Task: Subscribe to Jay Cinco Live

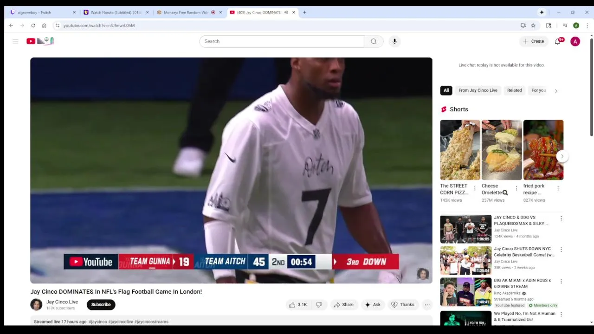Action: pyautogui.click(x=101, y=305)
